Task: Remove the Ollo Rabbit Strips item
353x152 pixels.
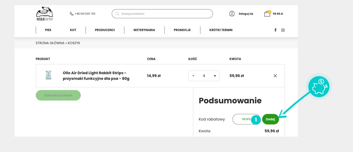Action: pyautogui.click(x=275, y=76)
